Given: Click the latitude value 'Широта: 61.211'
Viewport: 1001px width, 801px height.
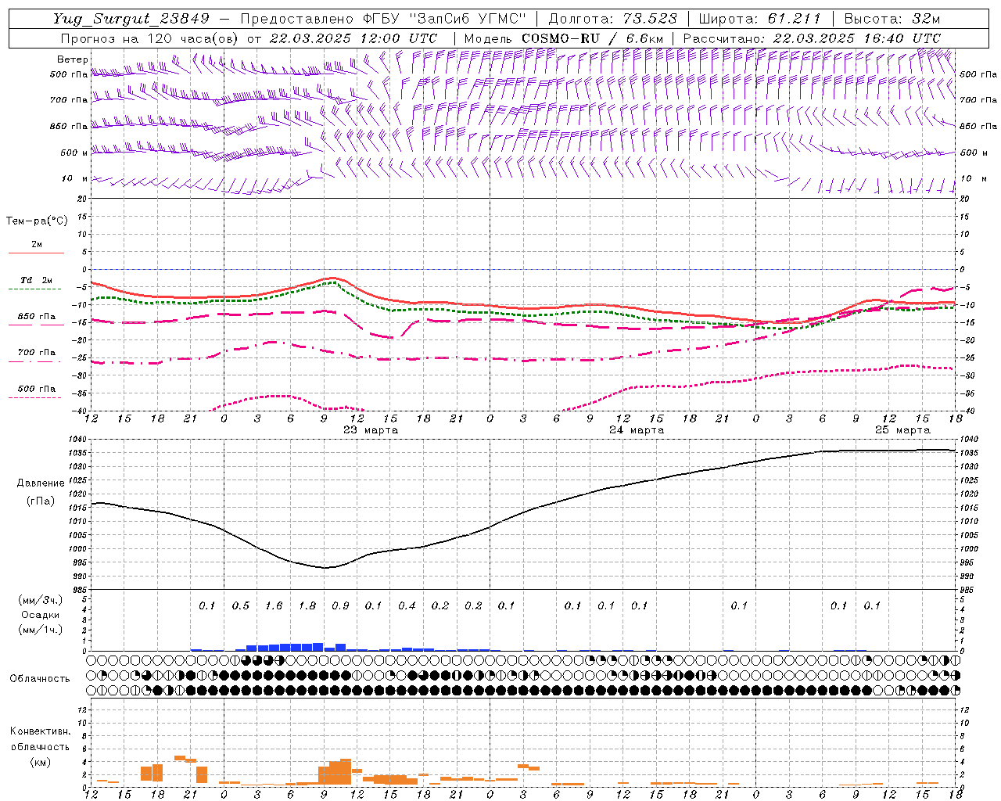Looking at the screenshot, I should click(x=759, y=18).
